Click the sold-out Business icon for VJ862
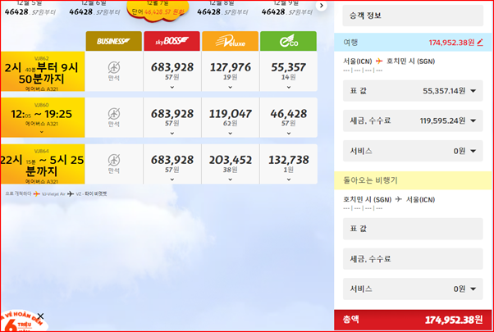Viewport: 494px width, 332px height. click(x=114, y=67)
